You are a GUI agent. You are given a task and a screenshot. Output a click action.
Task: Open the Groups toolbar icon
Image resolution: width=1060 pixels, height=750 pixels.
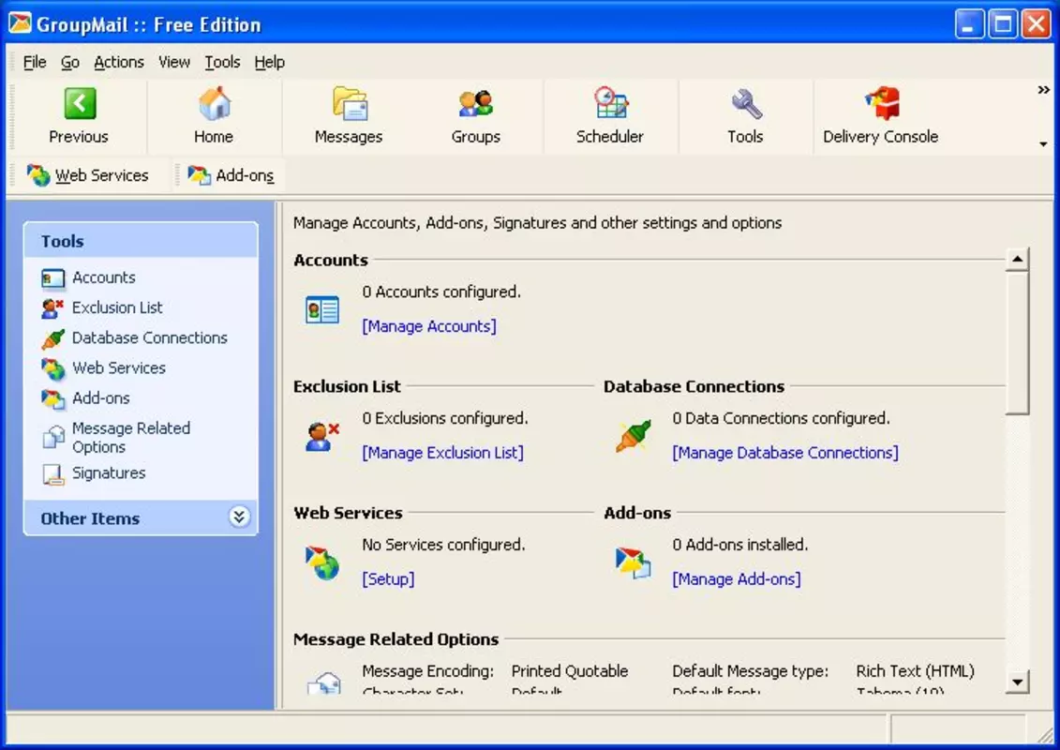click(476, 115)
